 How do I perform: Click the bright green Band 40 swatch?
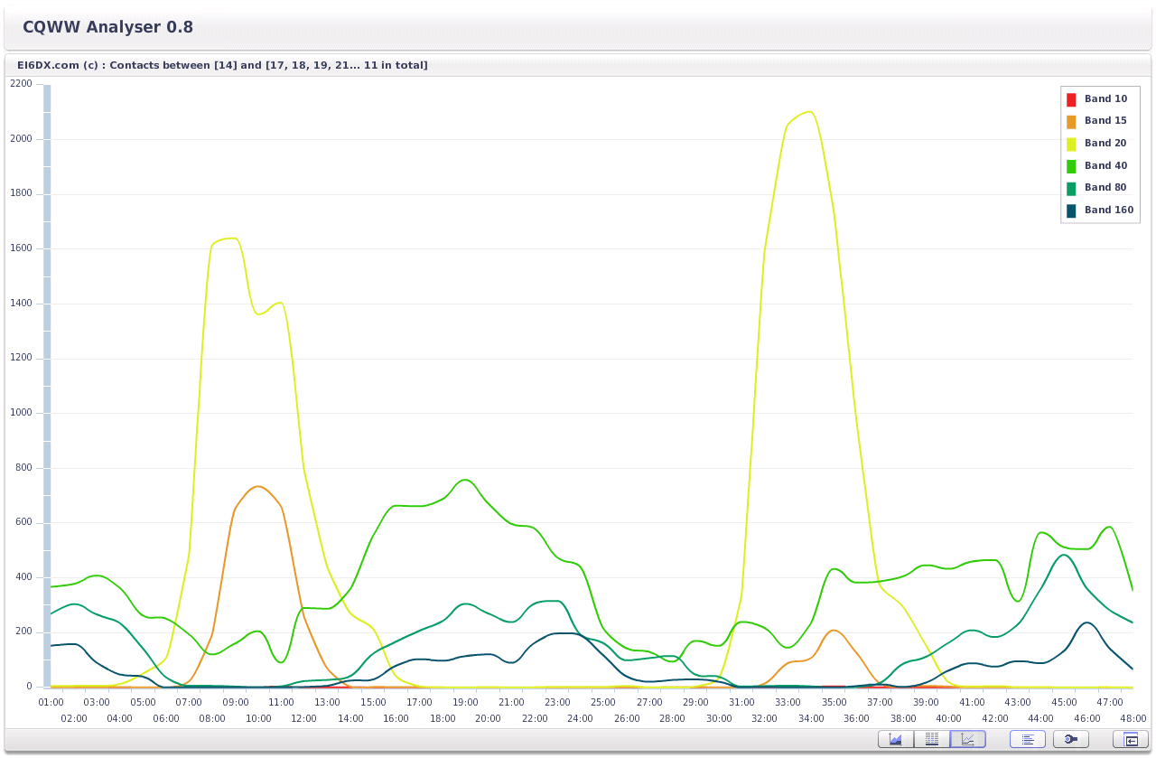(1071, 166)
